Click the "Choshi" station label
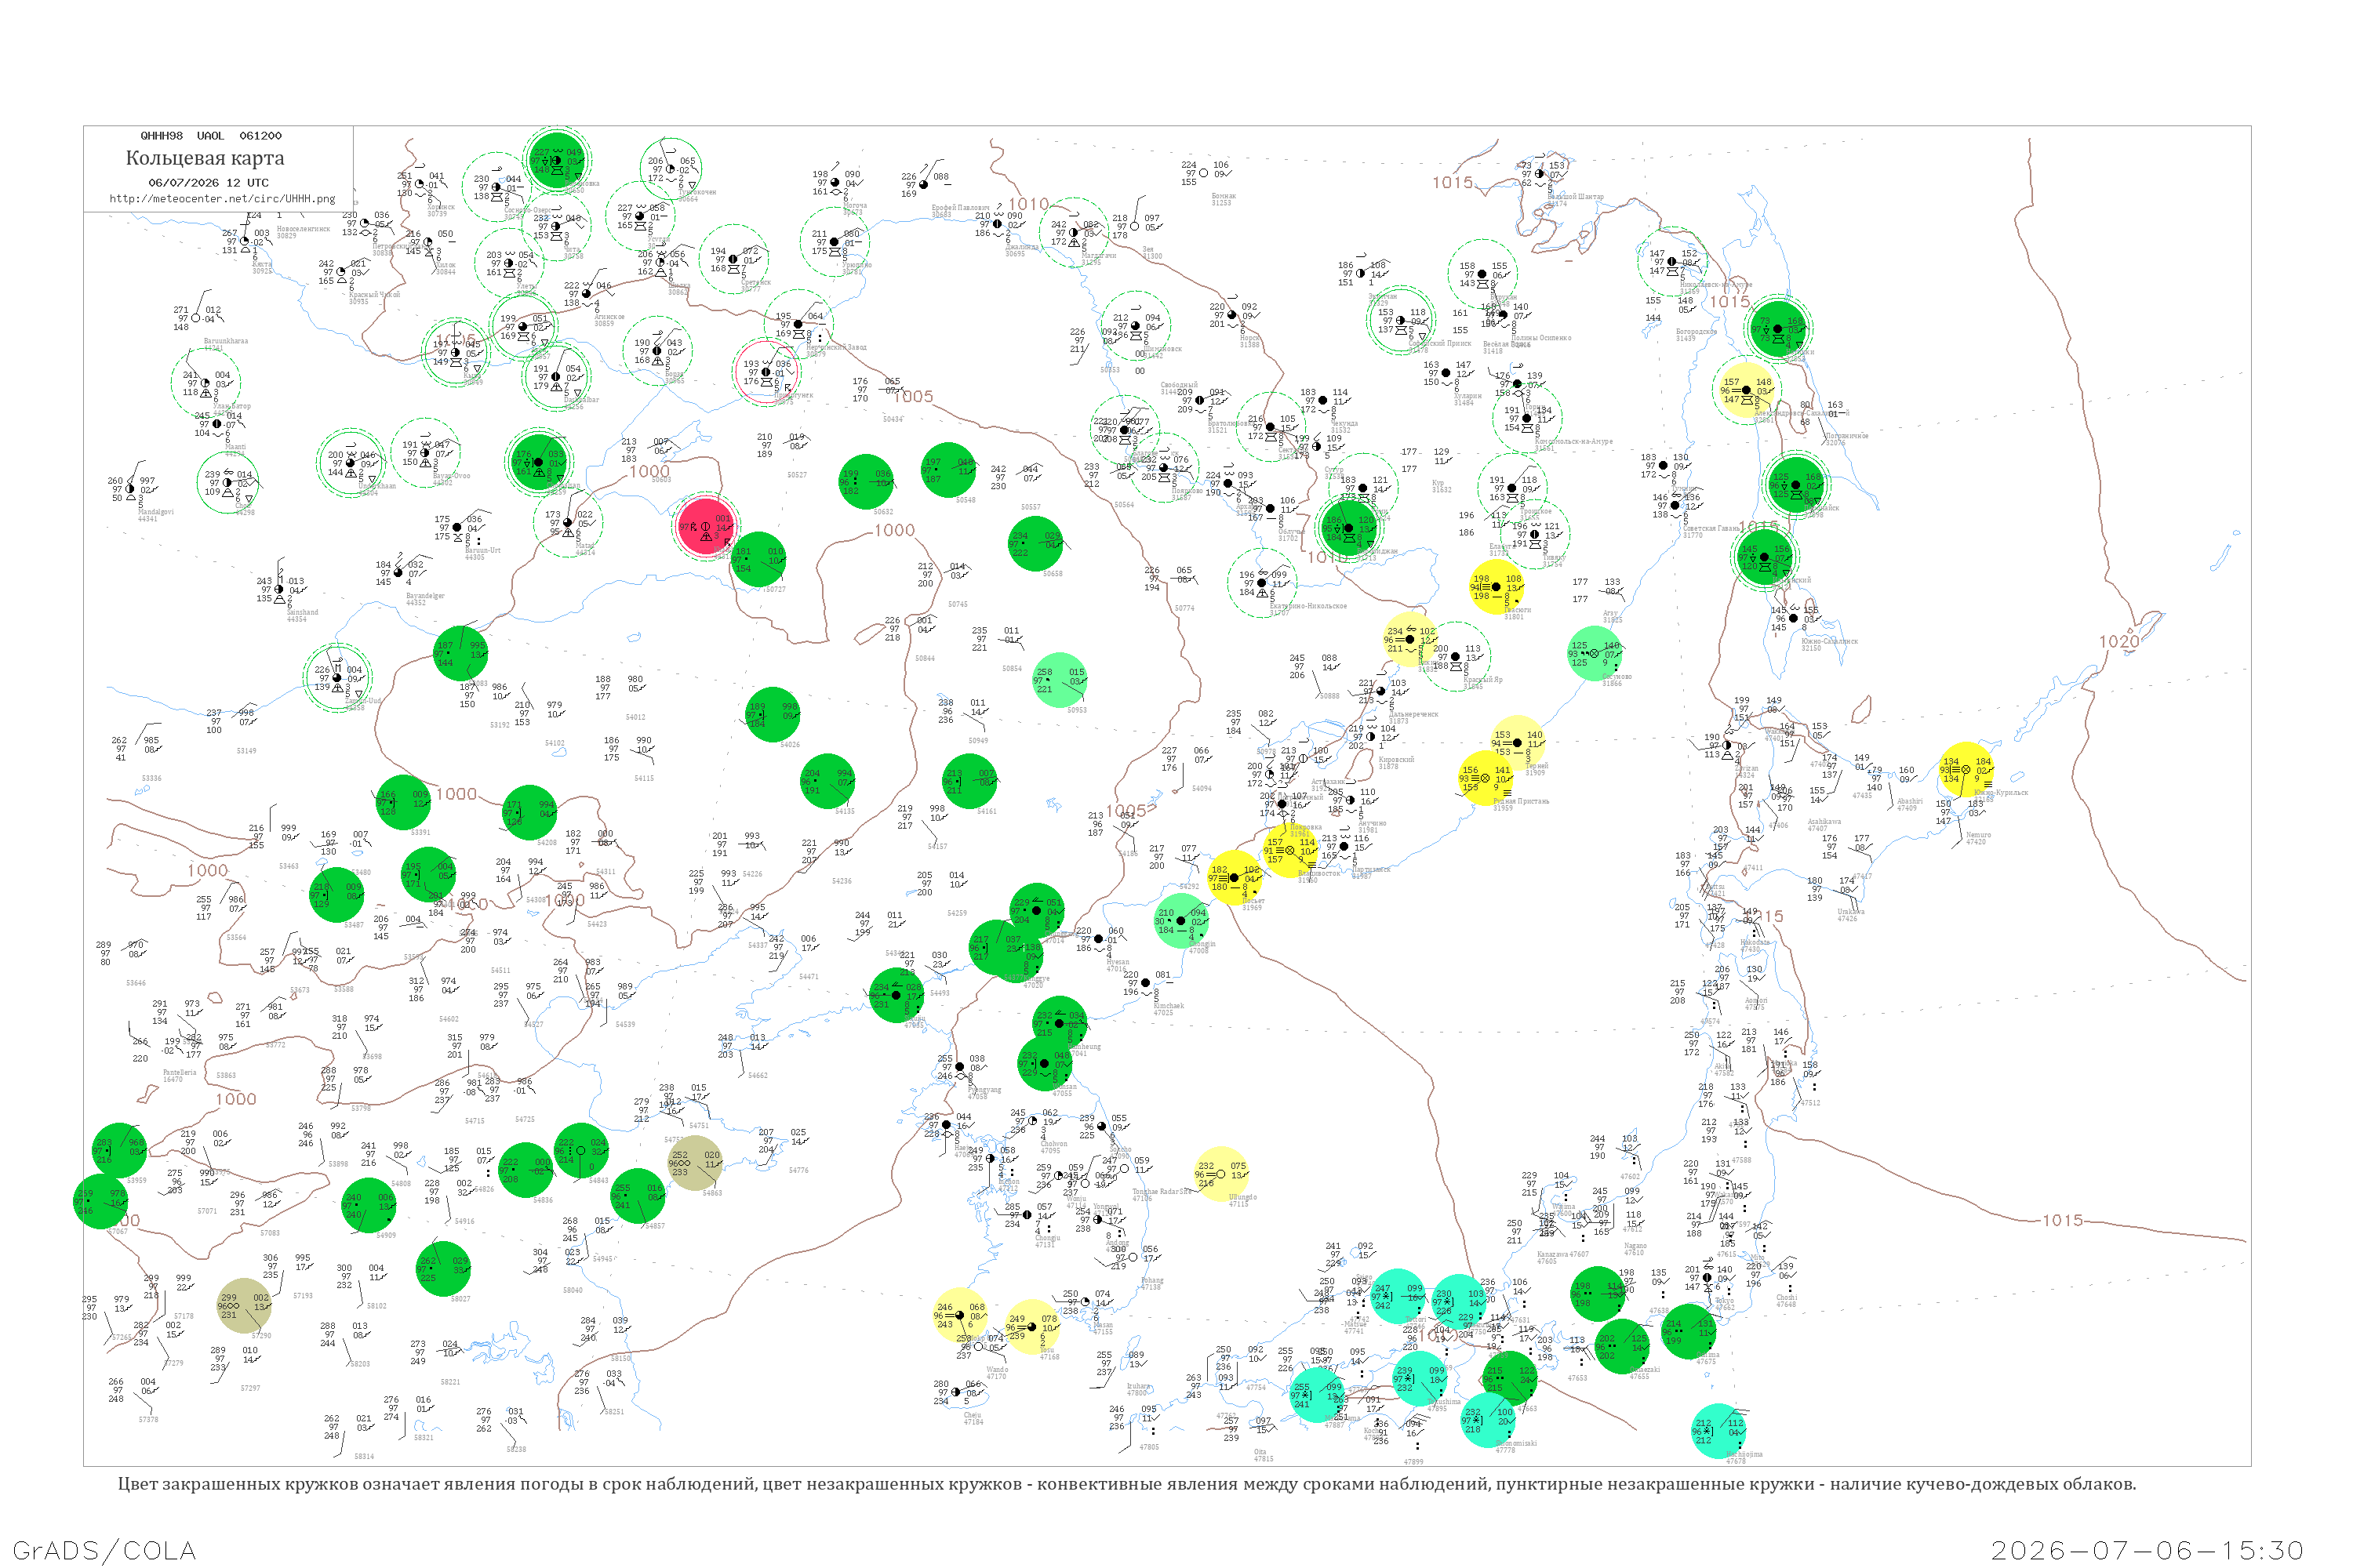The height and width of the screenshot is (1568, 2353). click(x=1787, y=1298)
